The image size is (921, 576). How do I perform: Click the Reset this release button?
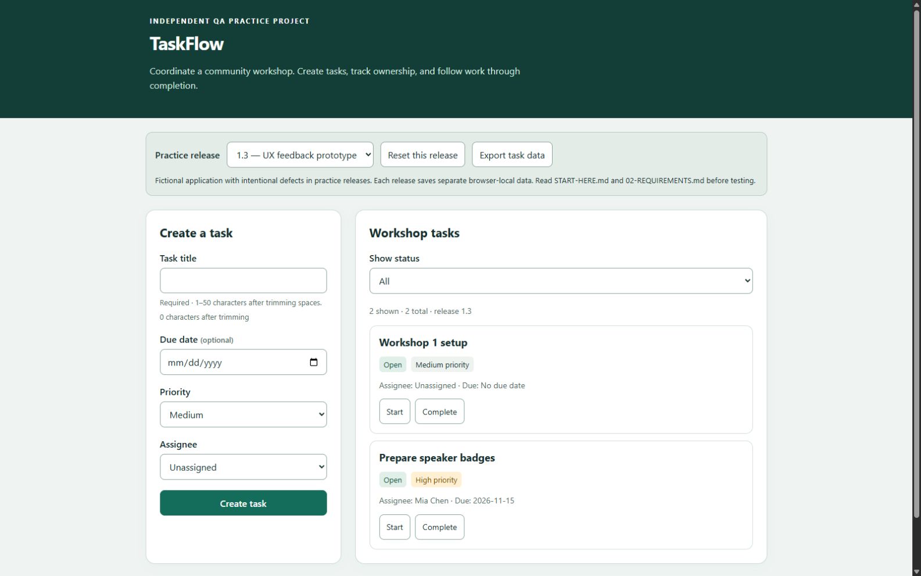(x=422, y=155)
